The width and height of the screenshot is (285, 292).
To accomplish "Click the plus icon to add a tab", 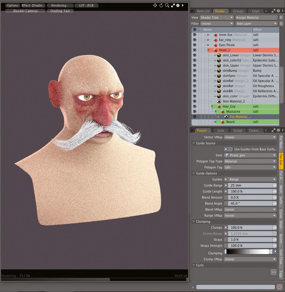I will tap(266, 11).
